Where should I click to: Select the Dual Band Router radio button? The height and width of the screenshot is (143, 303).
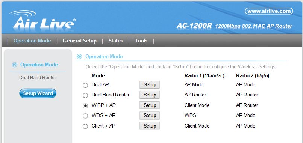coord(85,96)
